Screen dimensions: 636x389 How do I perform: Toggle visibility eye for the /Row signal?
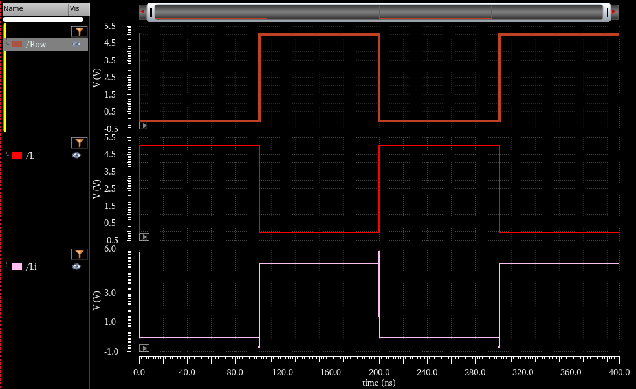[x=76, y=44]
